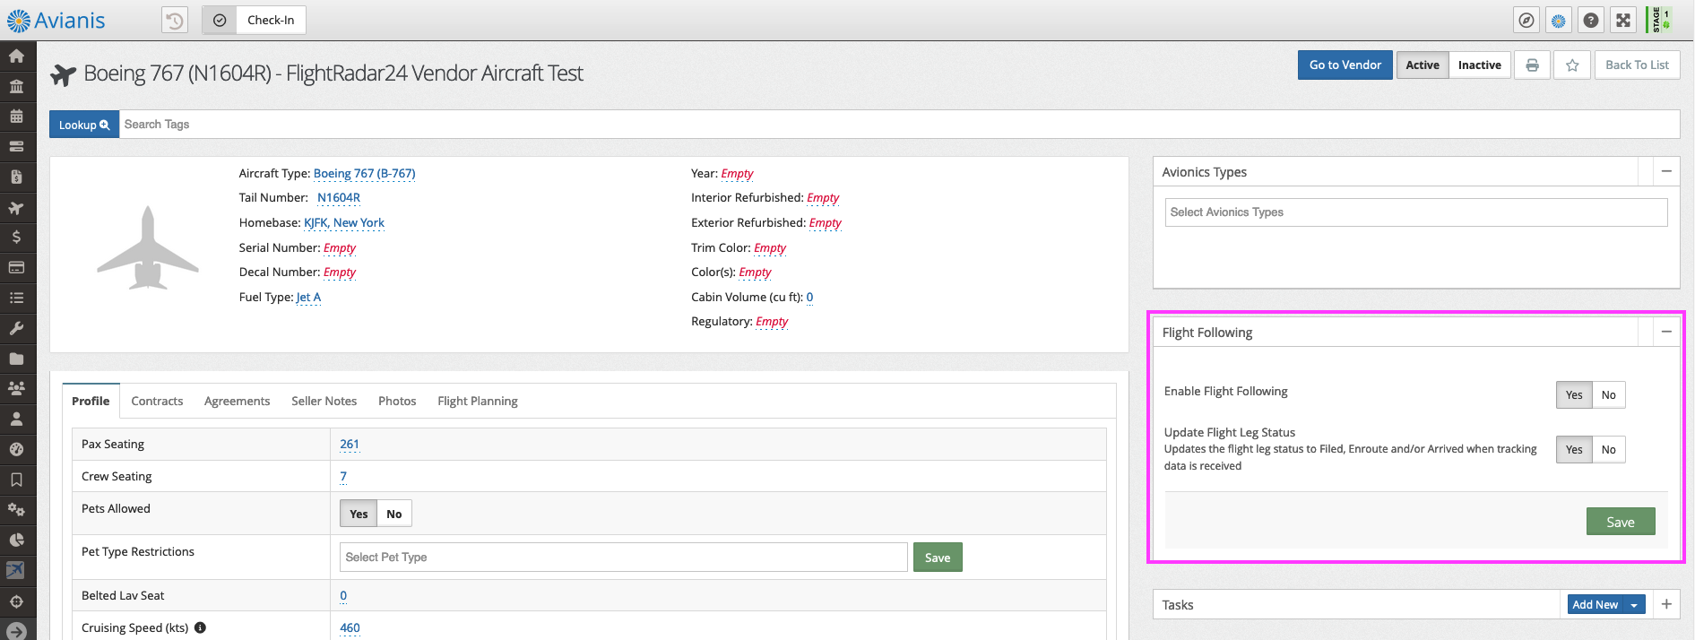This screenshot has width=1695, height=640.
Task: Set Pets Allowed to No
Action: [394, 514]
